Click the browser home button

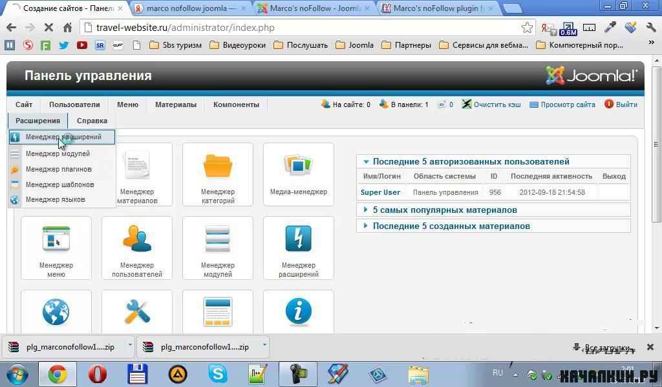tap(67, 28)
